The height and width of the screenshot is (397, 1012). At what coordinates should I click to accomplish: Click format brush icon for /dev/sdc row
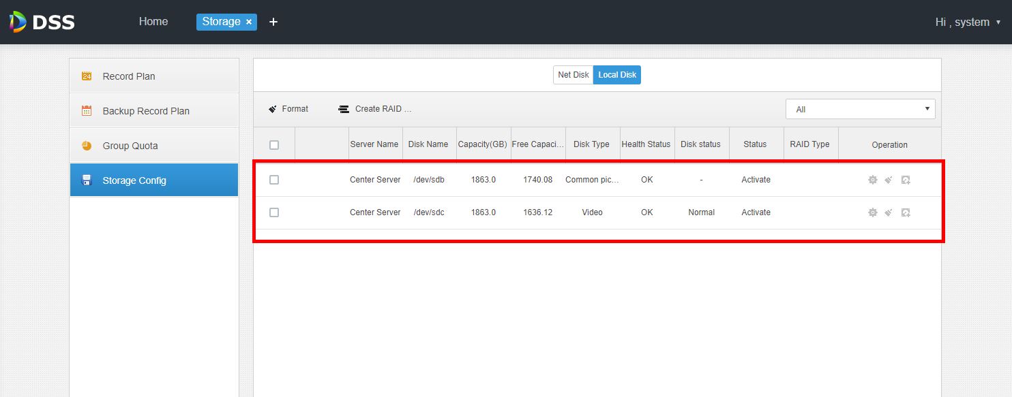[889, 212]
